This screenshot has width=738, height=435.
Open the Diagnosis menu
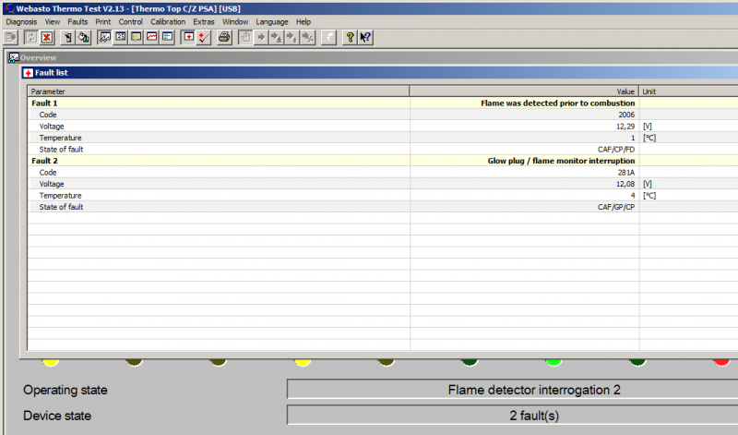(21, 21)
